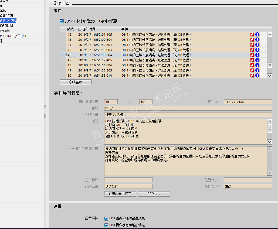Click red wrench error icon in row 47
This screenshot has width=278, height=229.
point(252,60)
